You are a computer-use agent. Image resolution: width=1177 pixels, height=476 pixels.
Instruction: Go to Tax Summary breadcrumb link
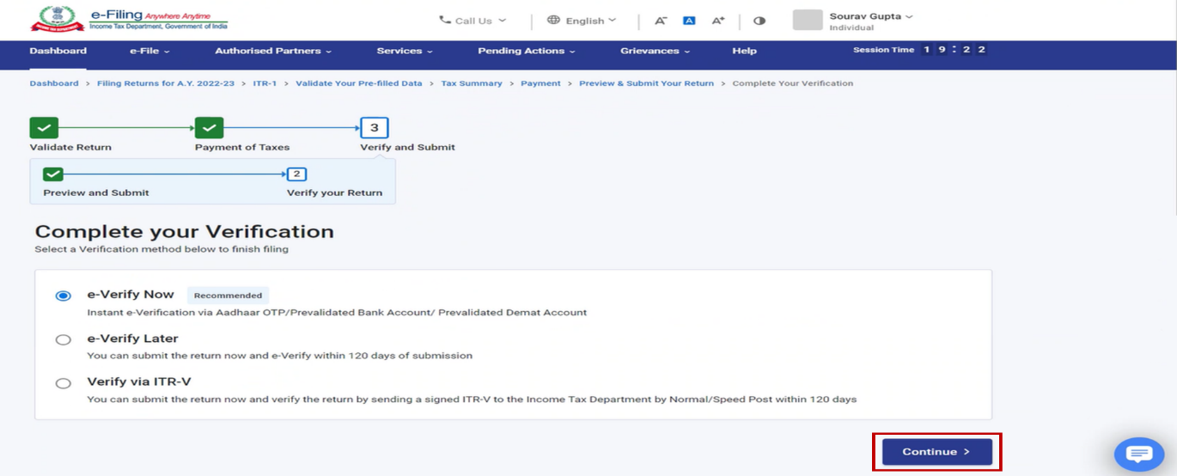click(472, 83)
